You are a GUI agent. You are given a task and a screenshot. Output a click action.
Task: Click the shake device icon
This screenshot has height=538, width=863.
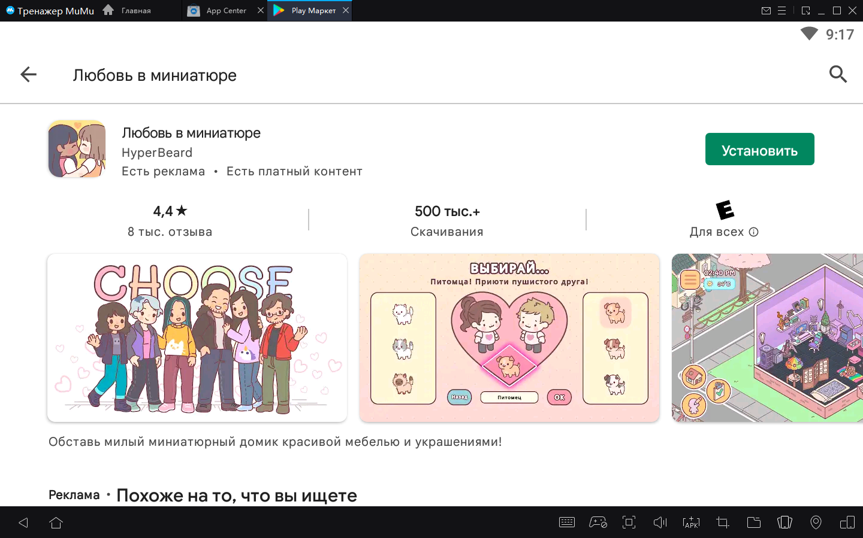click(x=784, y=522)
